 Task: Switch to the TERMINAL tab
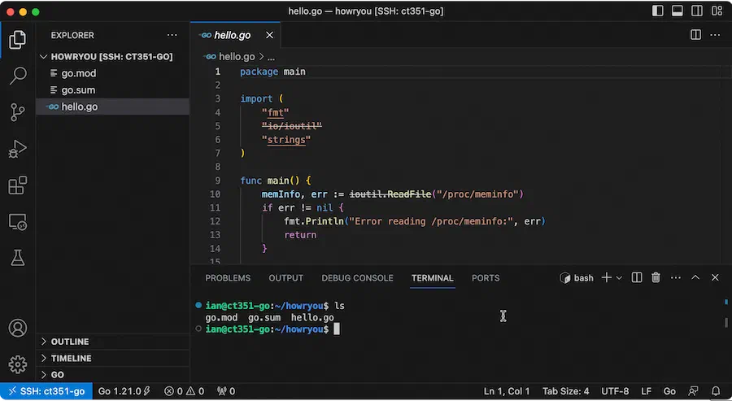pyautogui.click(x=433, y=277)
